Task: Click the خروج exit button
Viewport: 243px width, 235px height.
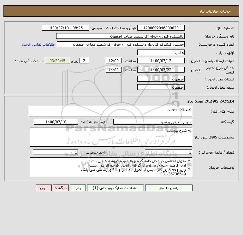Action: [x=44, y=188]
